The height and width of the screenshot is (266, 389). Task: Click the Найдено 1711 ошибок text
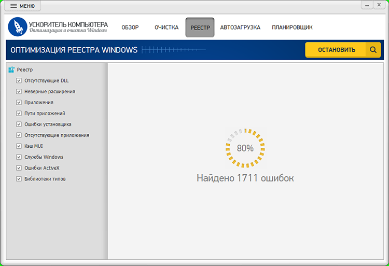pyautogui.click(x=245, y=178)
